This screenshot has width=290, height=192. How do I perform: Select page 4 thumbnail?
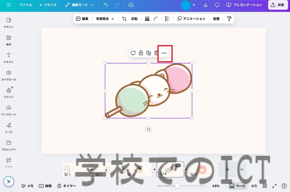(x=170, y=169)
